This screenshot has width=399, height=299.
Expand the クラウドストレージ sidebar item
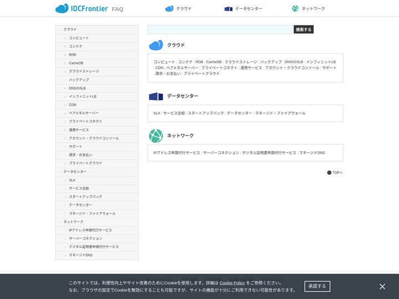pyautogui.click(x=65, y=71)
